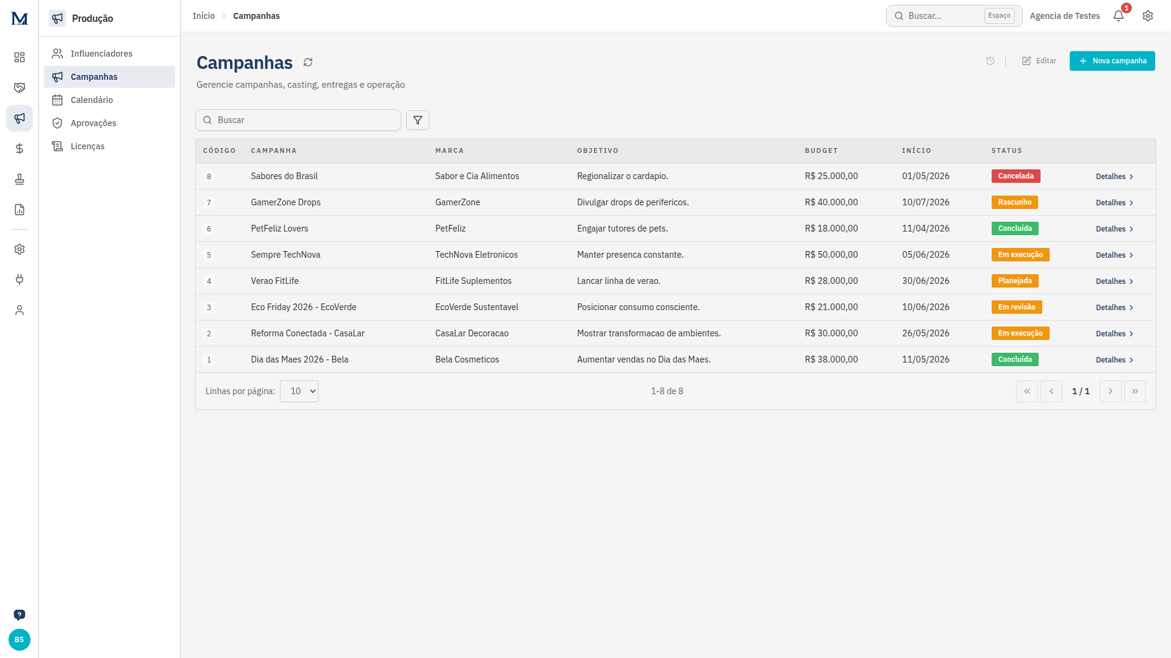Click the CAMPANHA column header

(x=274, y=150)
